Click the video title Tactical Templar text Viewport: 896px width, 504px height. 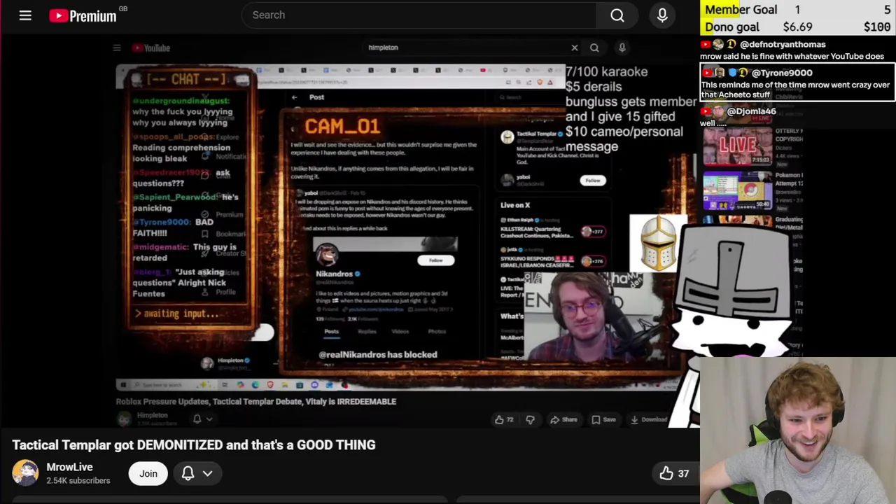click(x=194, y=444)
